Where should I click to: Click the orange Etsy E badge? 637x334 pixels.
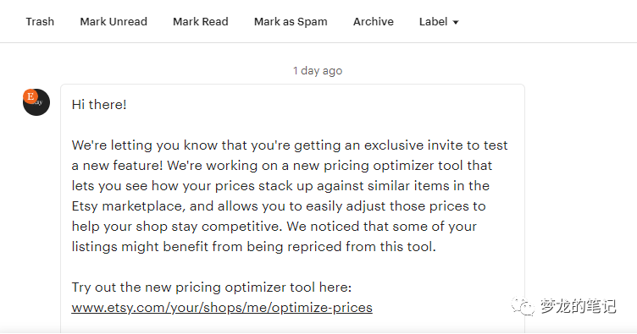pos(30,96)
